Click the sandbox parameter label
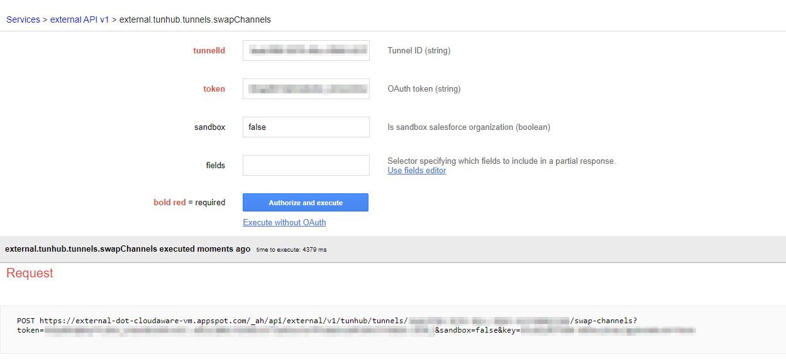 (209, 127)
